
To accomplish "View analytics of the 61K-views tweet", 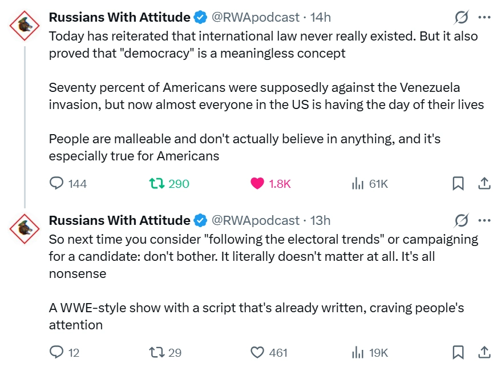I will 358,184.
